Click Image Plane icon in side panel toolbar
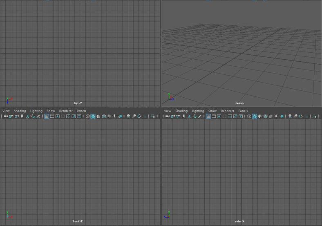Image resolution: width=322 pixels, height=226 pixels. (189, 116)
